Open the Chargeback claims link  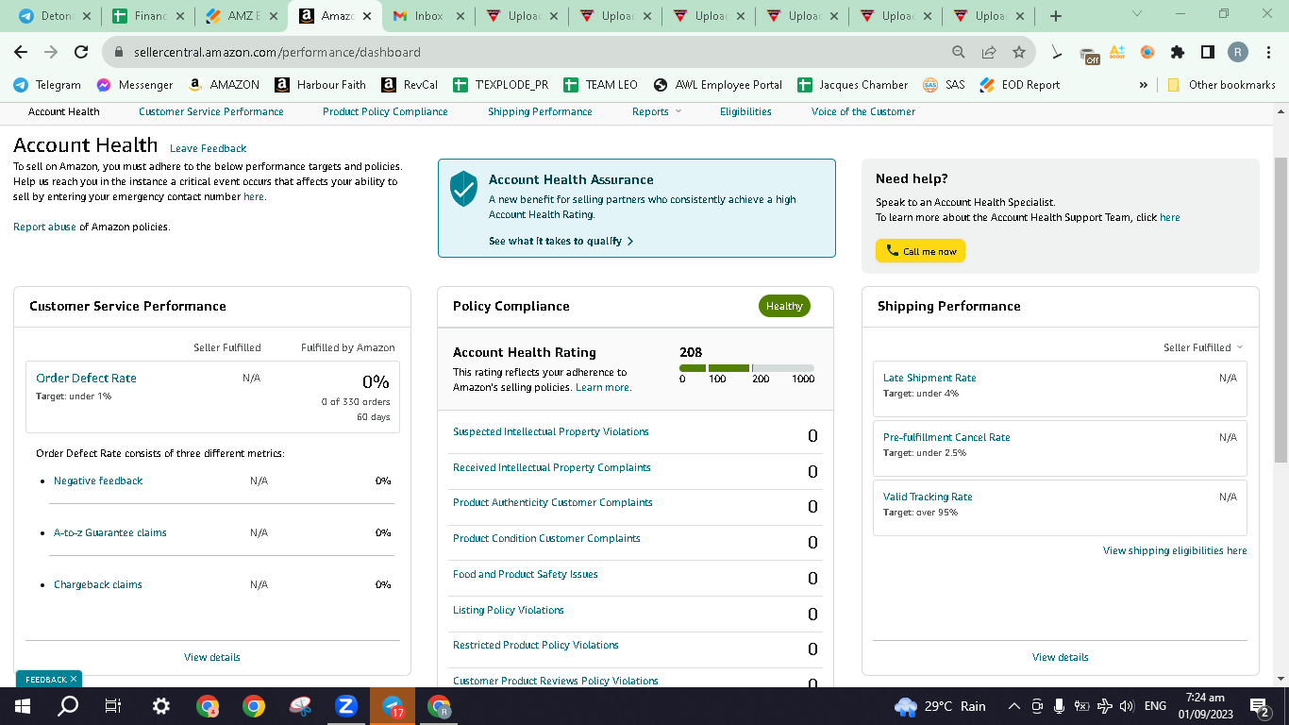(98, 584)
